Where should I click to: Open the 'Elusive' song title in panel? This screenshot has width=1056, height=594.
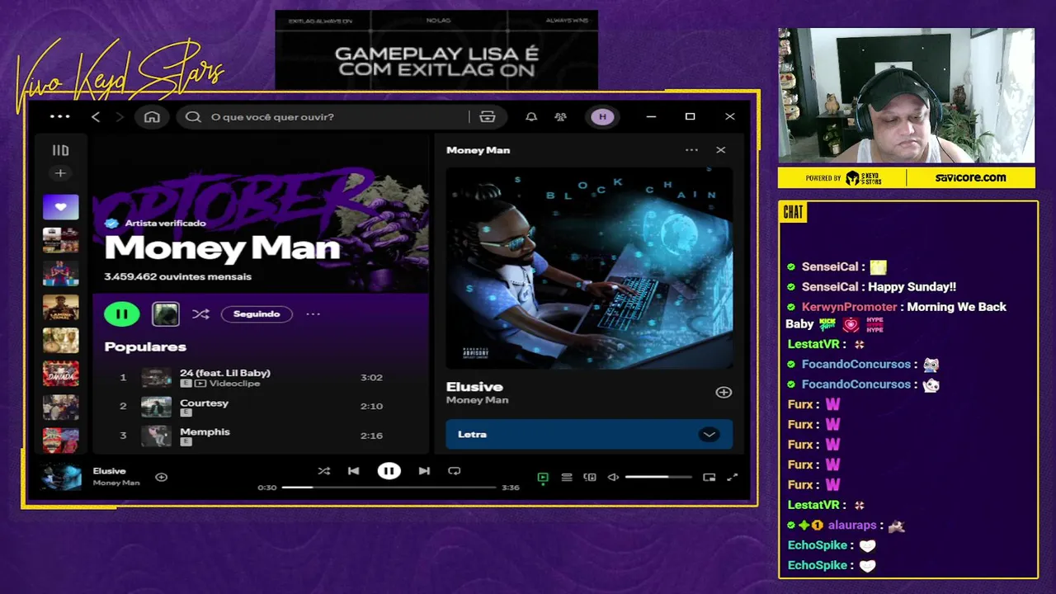[474, 386]
